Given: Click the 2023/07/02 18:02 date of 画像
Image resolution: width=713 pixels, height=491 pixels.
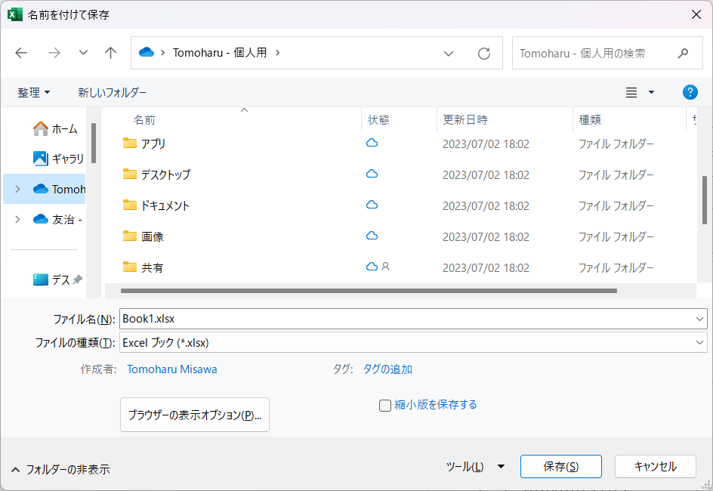Looking at the screenshot, I should 486,237.
